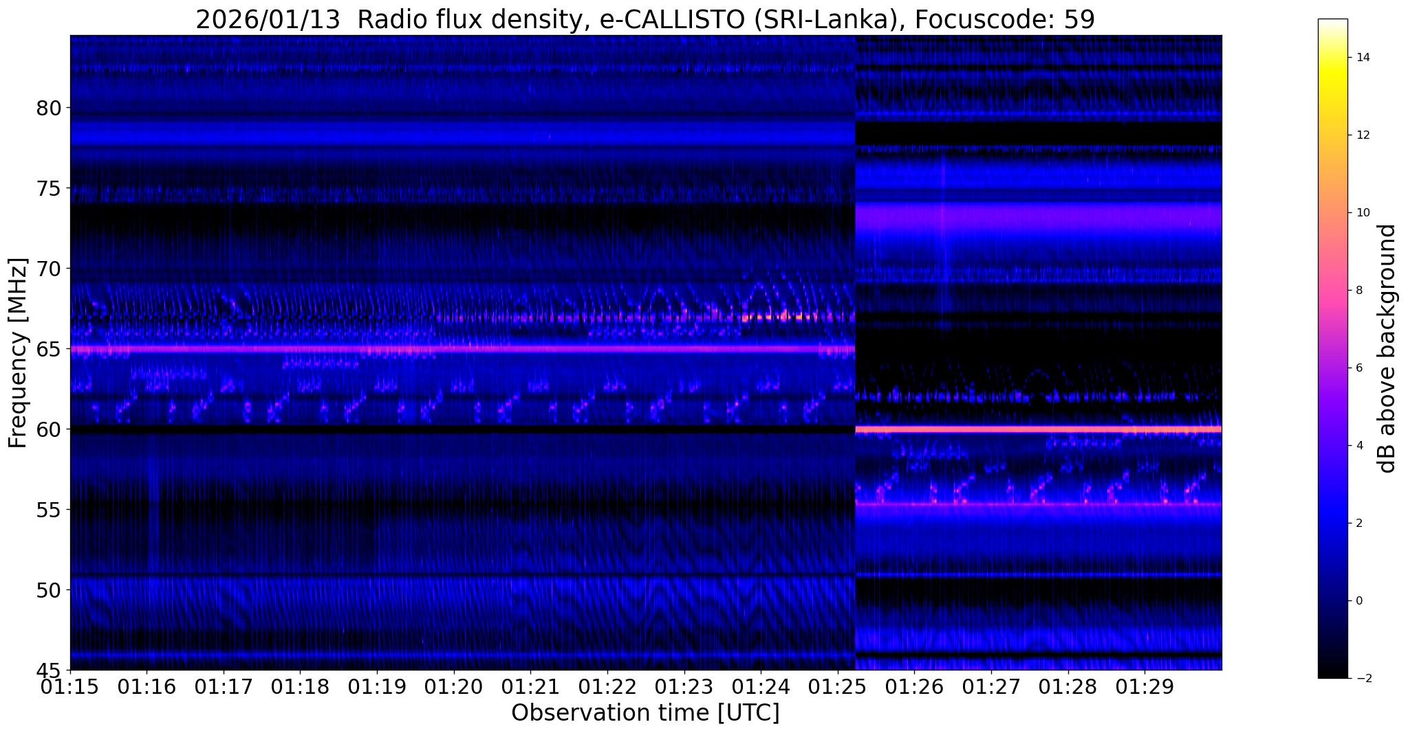Click the 60 MHz frequency tick label
1408x733 pixels.
[48, 429]
